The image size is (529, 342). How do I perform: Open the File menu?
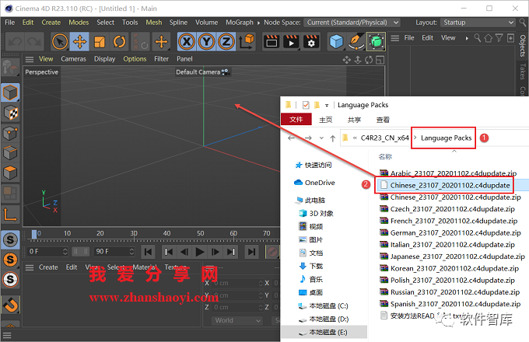pyautogui.click(x=10, y=23)
